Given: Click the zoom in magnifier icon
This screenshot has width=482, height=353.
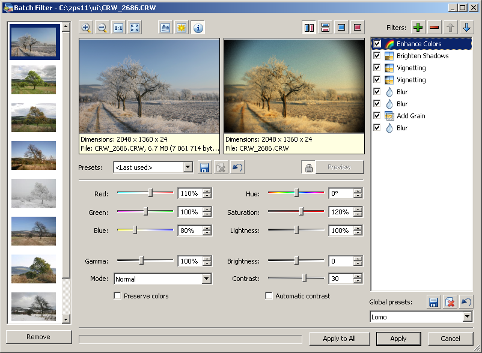Looking at the screenshot, I should (86, 28).
